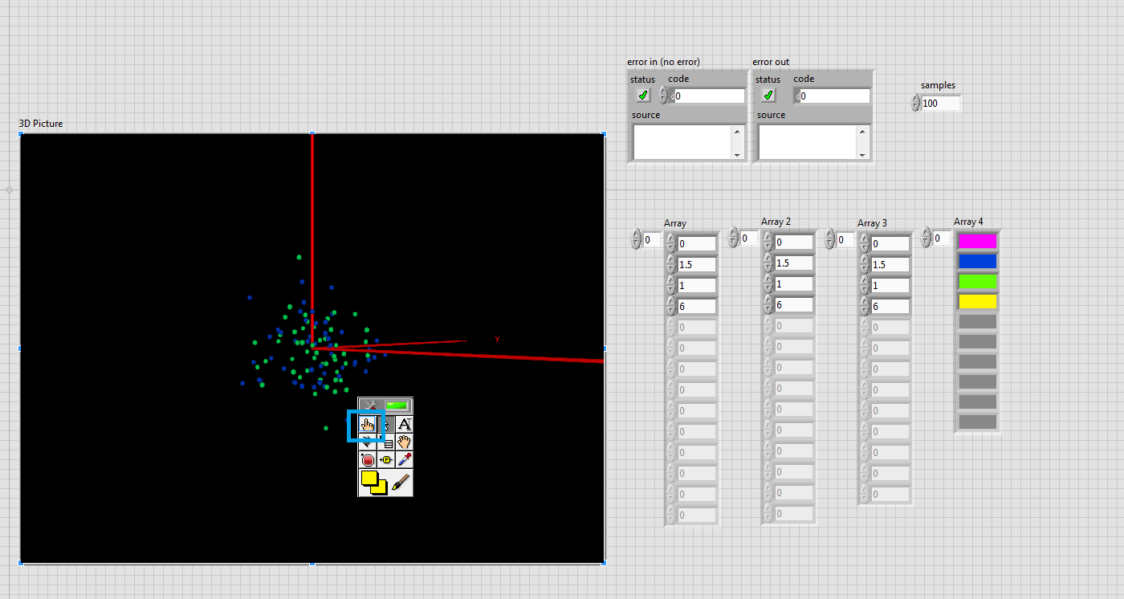Viewport: 1124px width, 599px height.
Task: Select the Get Color dropper tool
Action: coord(405,460)
